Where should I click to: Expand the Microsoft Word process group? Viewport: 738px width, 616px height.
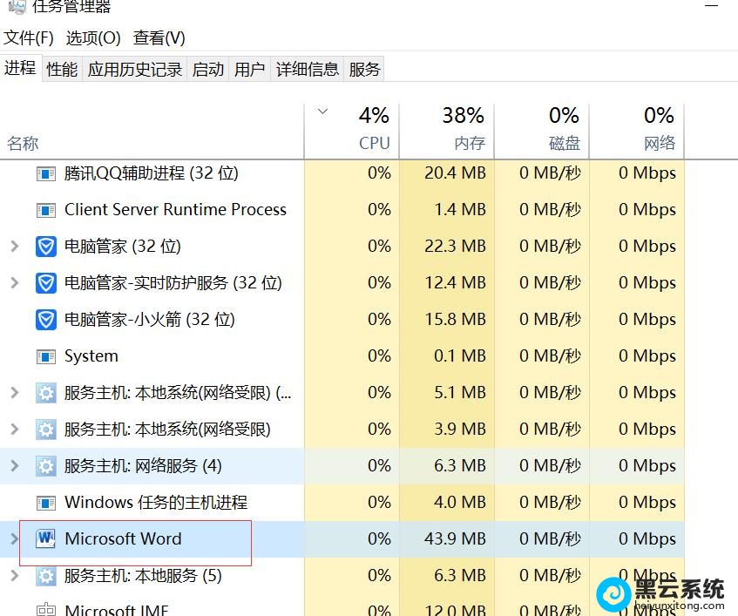tap(14, 539)
